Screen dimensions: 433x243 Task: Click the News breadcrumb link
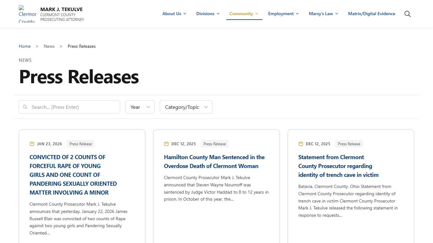pos(49,46)
